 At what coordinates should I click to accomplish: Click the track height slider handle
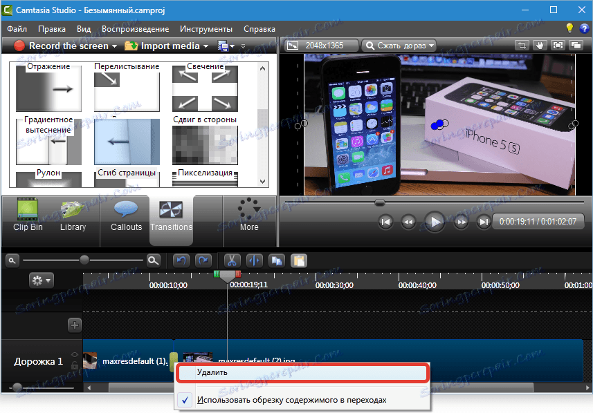click(x=17, y=387)
